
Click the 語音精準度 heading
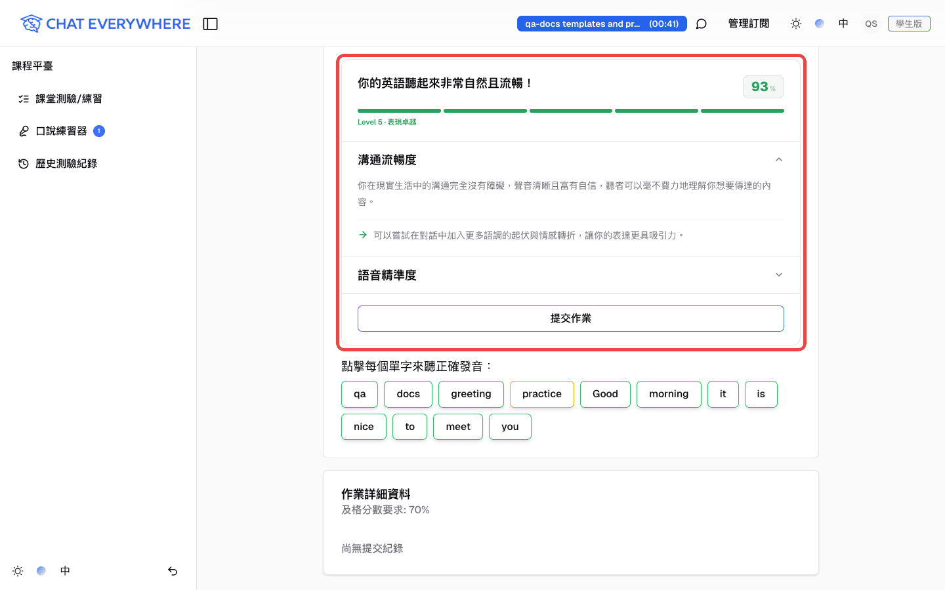pos(387,275)
